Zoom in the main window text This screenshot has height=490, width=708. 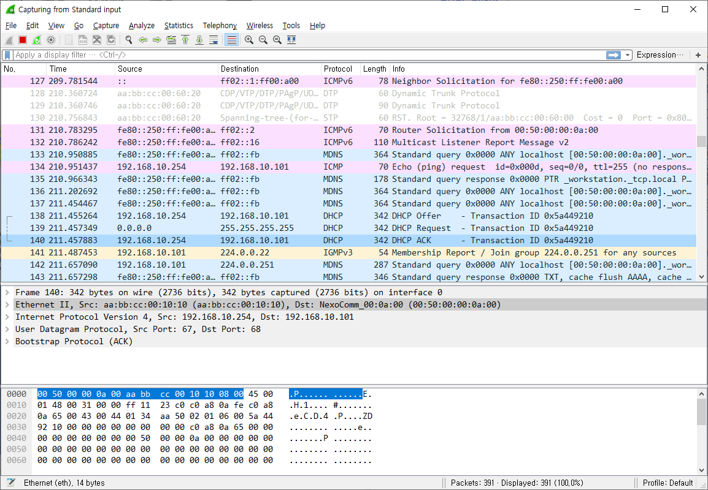pos(249,40)
